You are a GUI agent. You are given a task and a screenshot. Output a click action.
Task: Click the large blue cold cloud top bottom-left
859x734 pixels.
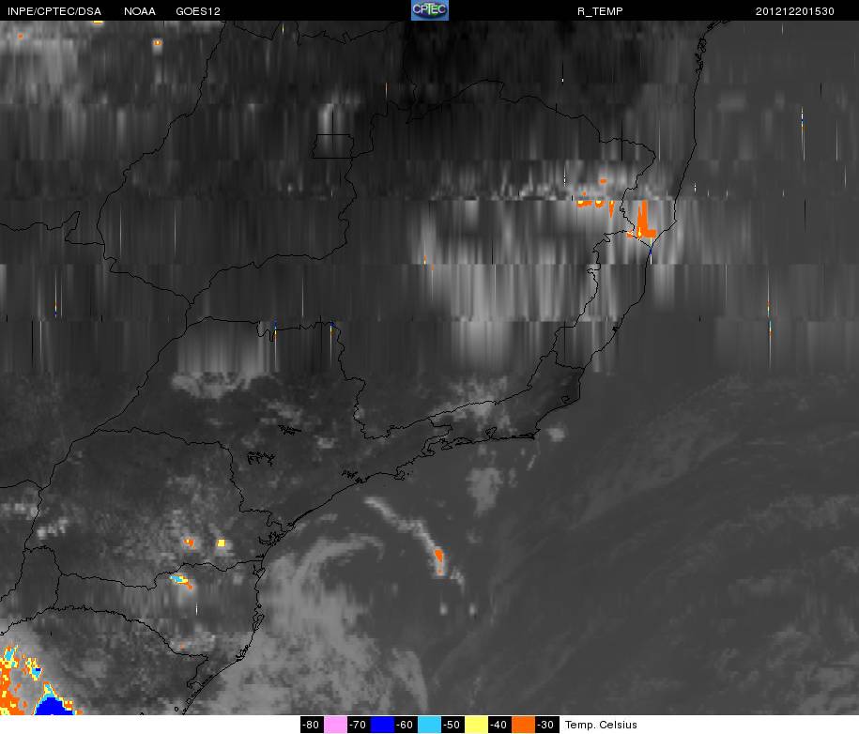pyautogui.click(x=53, y=706)
